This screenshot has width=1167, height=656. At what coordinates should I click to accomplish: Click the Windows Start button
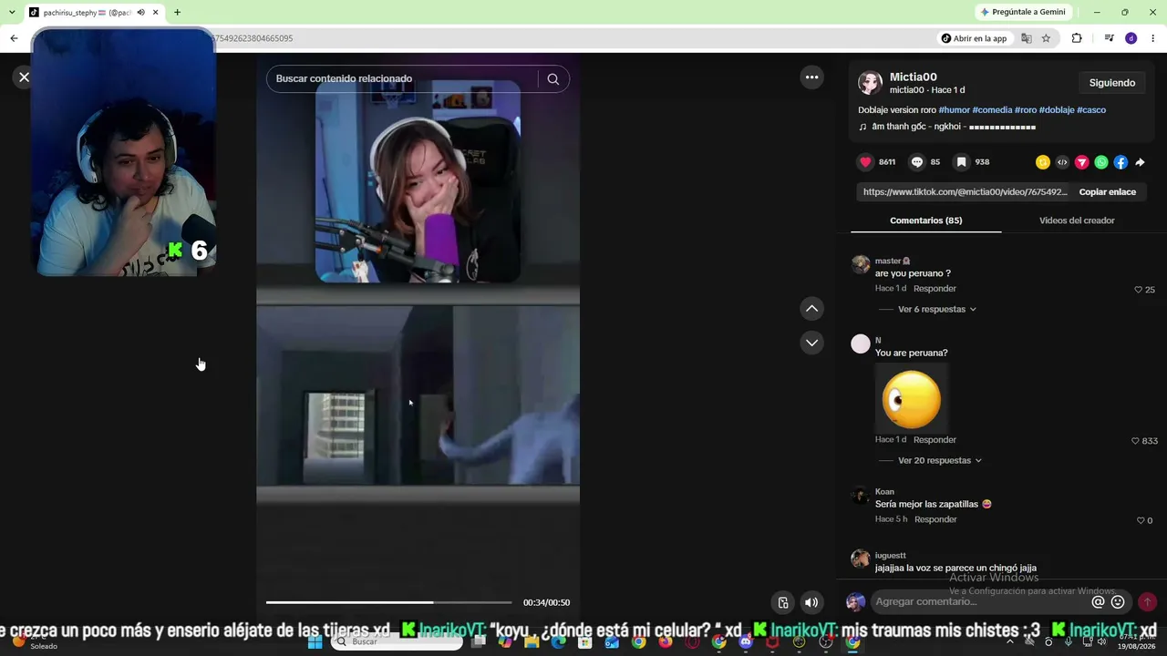pyautogui.click(x=315, y=641)
